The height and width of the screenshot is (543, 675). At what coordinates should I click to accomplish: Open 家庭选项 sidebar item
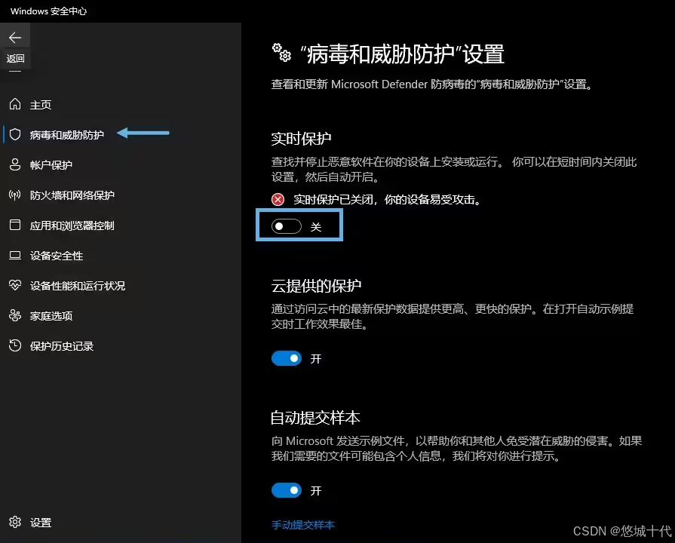coord(51,316)
